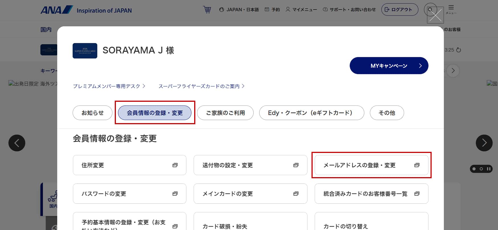The width and height of the screenshot is (498, 230).
Task: Switch to the お知らせ tab
Action: point(93,113)
